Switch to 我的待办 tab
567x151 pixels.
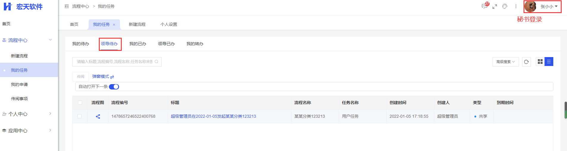tap(81, 44)
